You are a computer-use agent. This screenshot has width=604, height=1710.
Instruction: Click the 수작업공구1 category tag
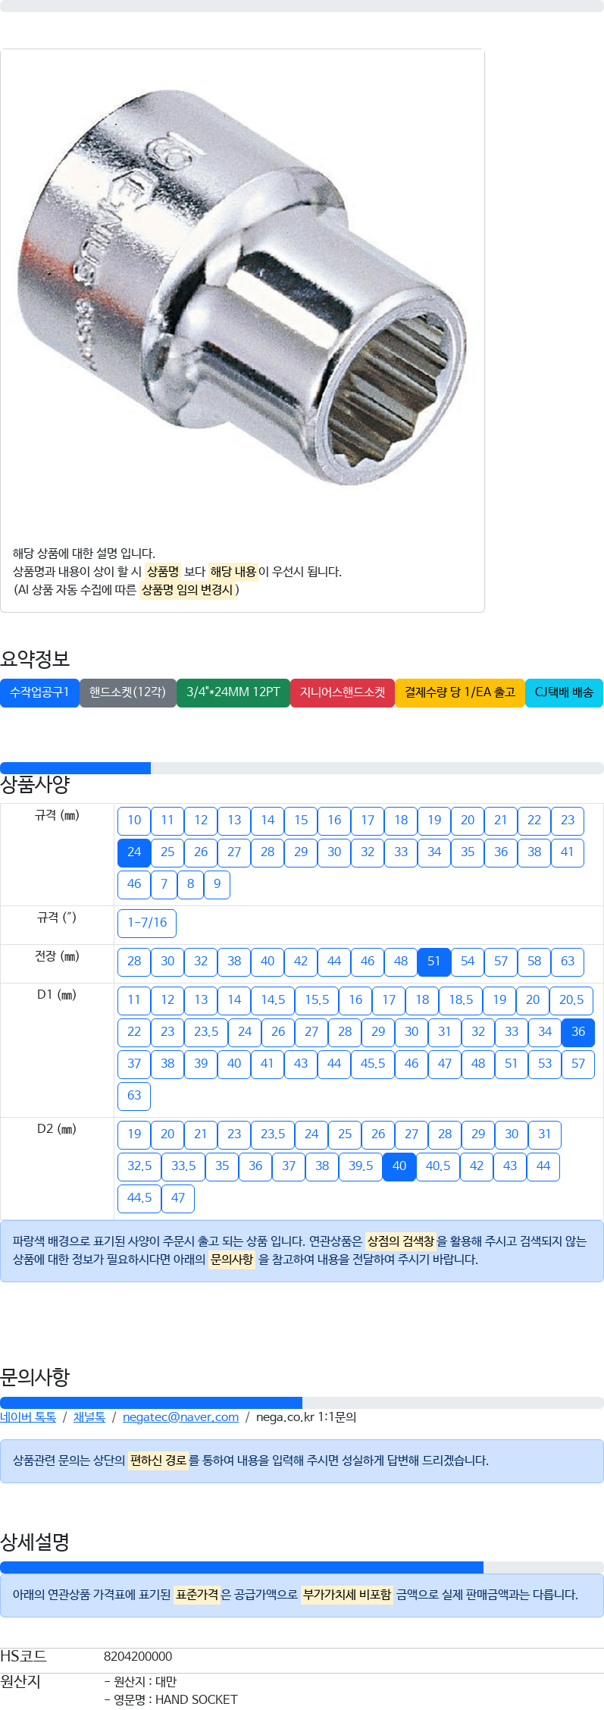tap(39, 692)
